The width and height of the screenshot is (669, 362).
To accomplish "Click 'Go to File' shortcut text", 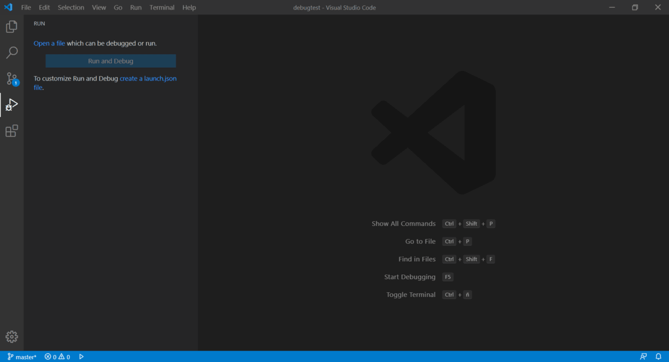I will coord(421,242).
